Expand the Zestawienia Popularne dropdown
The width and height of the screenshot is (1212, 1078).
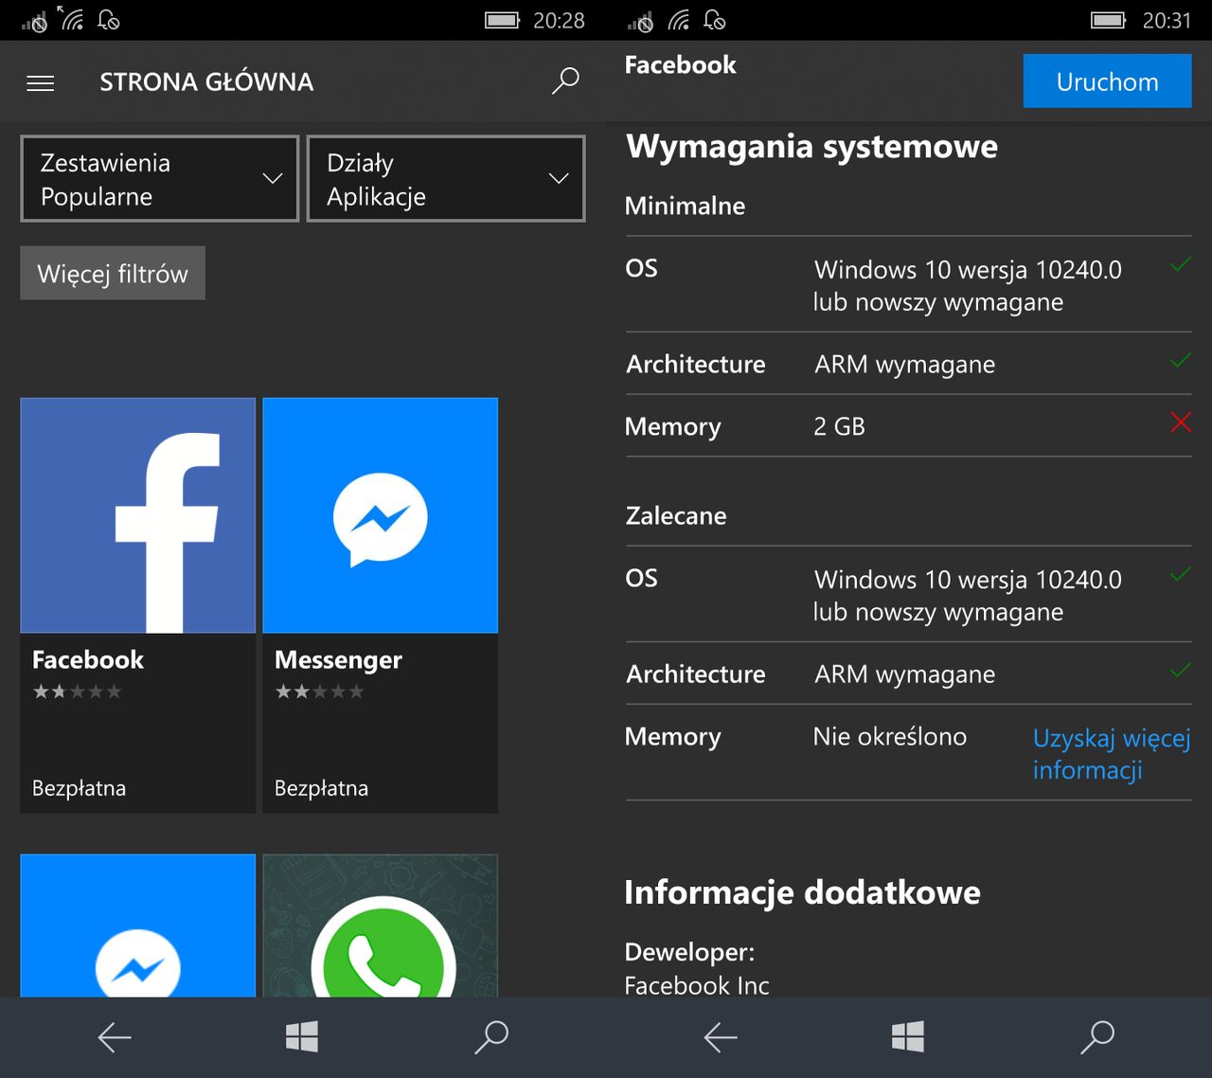160,179
